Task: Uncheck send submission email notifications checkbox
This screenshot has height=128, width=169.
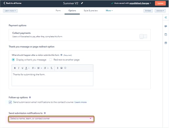Action: (10, 102)
